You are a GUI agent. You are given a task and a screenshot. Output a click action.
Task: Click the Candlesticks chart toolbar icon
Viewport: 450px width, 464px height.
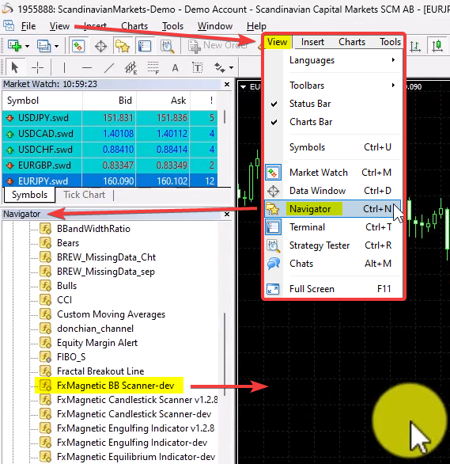437,46
